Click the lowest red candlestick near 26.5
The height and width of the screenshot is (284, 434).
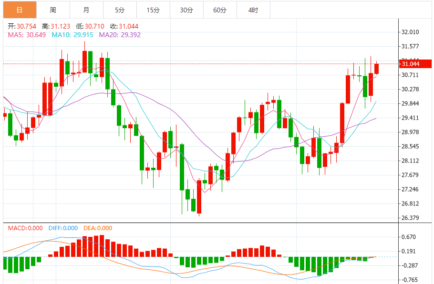point(199,197)
